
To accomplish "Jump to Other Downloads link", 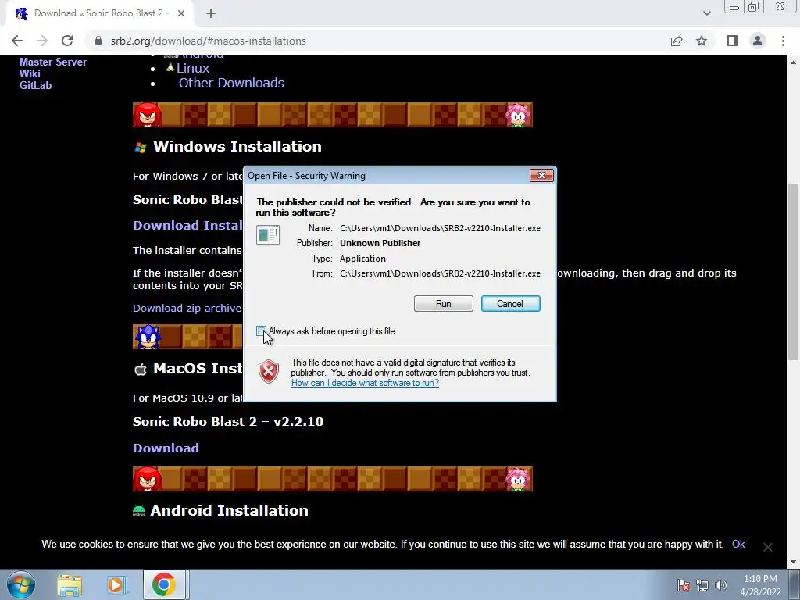I will (x=231, y=83).
